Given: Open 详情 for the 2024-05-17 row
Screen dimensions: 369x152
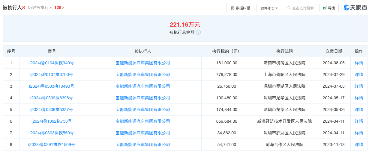Looking at the screenshot, I should 359,98.
